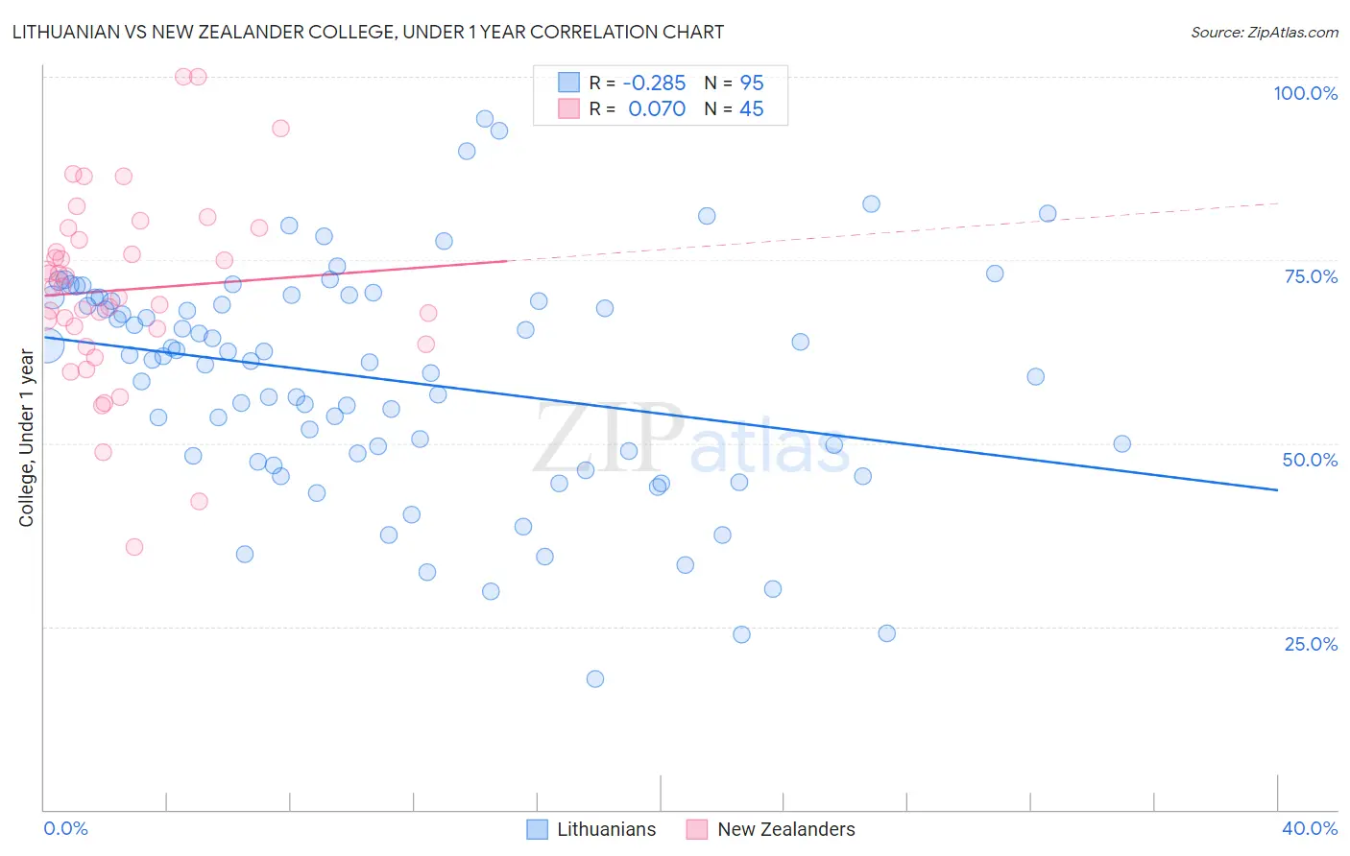The height and width of the screenshot is (856, 1350).
Task: Click the College, Under 1 year axis title
Action: [x=27, y=438]
